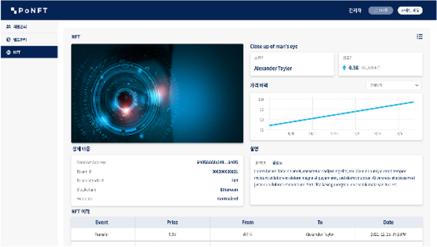437x247 pixels.
Task: Click the price history line chart
Action: tap(336, 117)
